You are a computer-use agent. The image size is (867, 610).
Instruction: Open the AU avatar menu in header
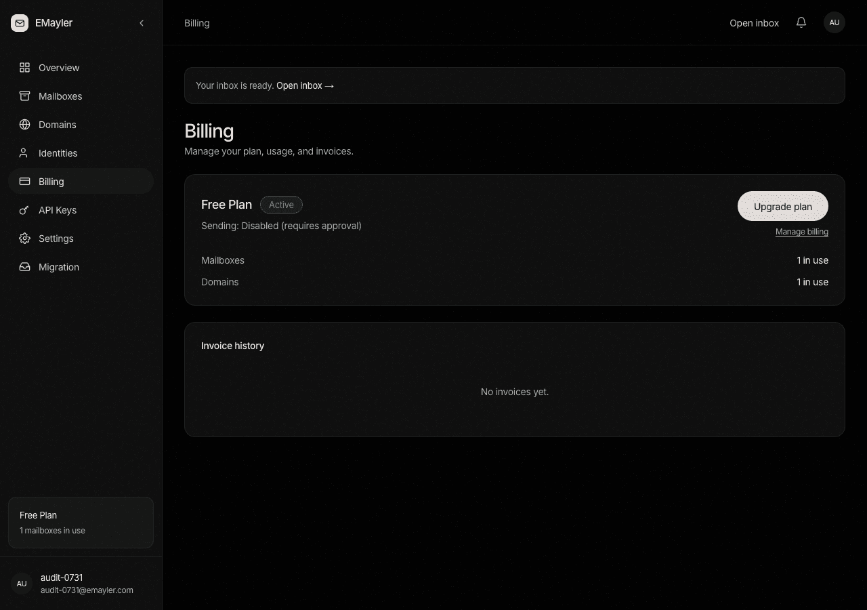[x=834, y=23]
